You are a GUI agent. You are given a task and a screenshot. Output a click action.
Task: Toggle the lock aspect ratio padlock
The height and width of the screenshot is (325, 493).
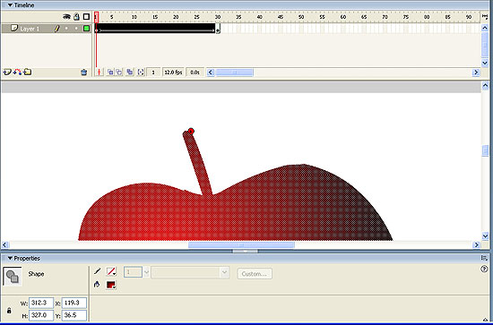pyautogui.click(x=9, y=311)
